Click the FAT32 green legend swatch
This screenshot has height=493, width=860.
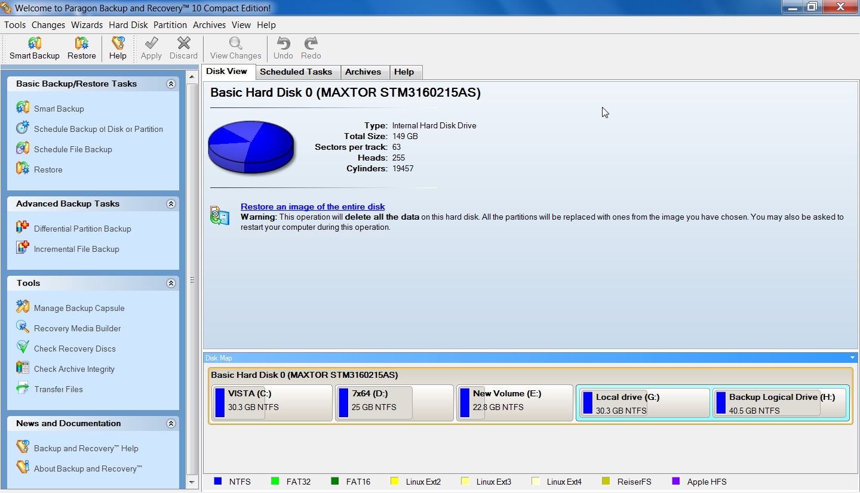(x=275, y=482)
